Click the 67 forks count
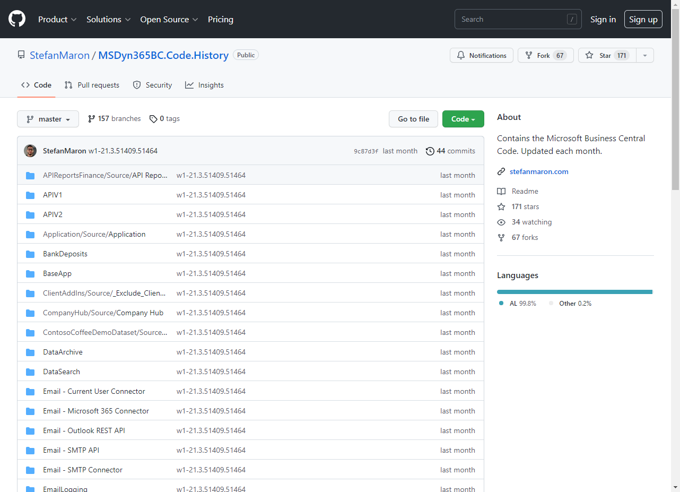This screenshot has width=680, height=492. [524, 237]
